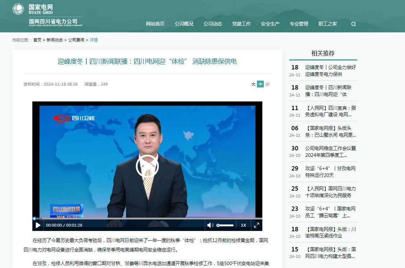Mute the video using the speaker icon
405x268 pixels.
pyautogui.click(x=210, y=225)
